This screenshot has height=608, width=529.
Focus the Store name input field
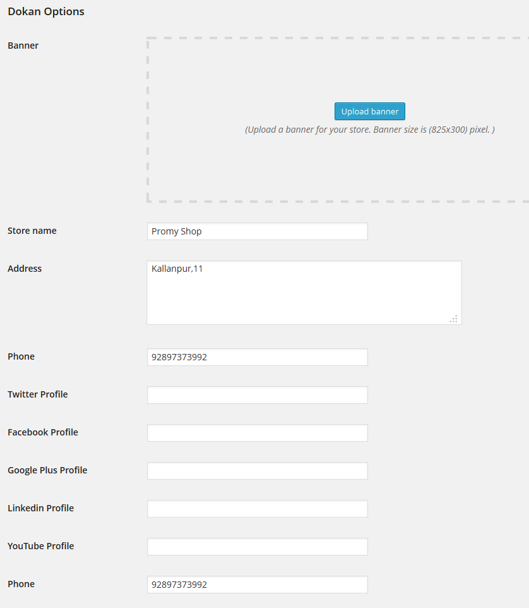pyautogui.click(x=257, y=231)
